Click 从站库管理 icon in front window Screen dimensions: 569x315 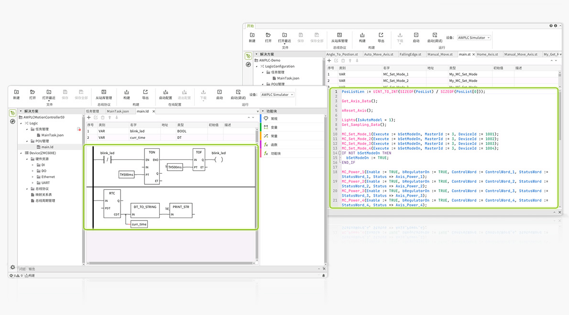(104, 92)
